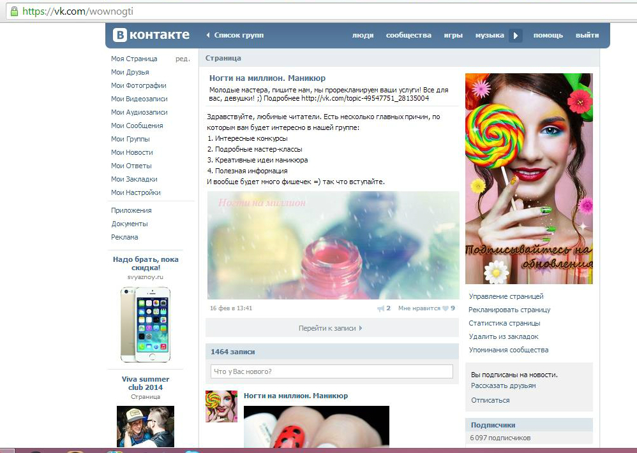
Task: Click the browser address bar URL
Action: point(78,11)
